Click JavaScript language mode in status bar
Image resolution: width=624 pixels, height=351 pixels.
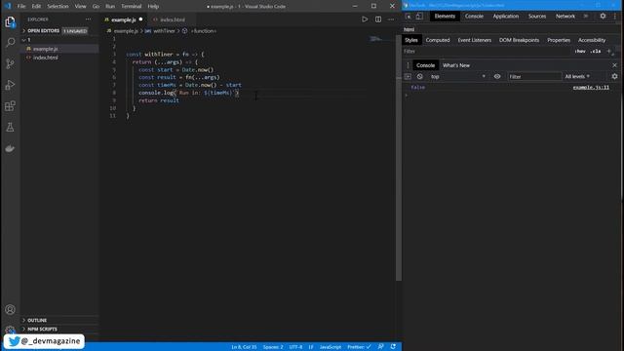[330, 347]
